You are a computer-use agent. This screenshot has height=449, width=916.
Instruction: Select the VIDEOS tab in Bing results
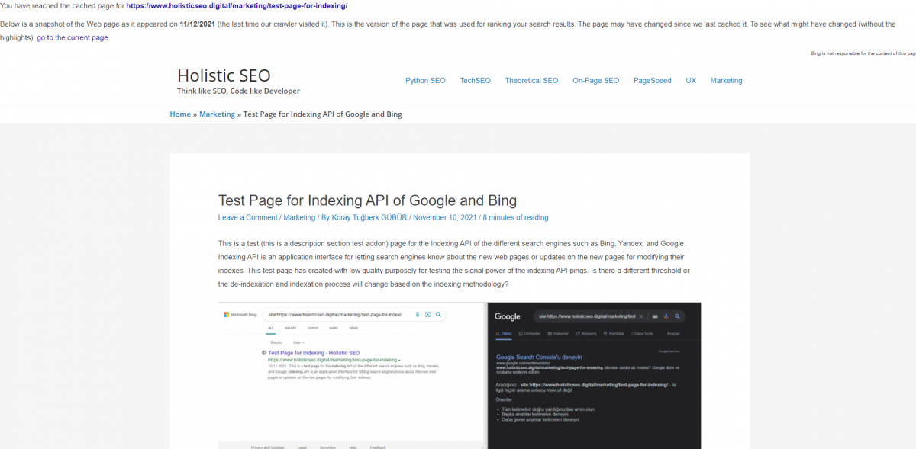point(313,328)
